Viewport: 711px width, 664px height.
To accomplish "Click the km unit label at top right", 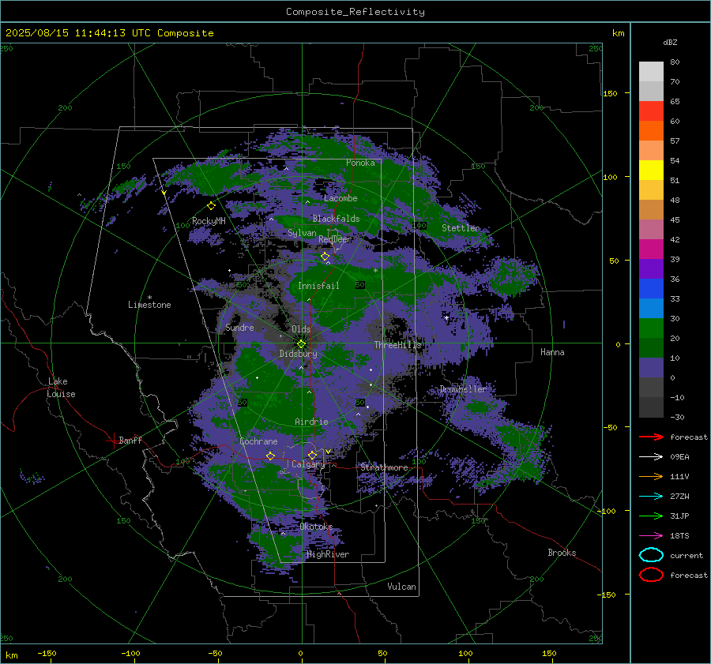I will point(618,33).
